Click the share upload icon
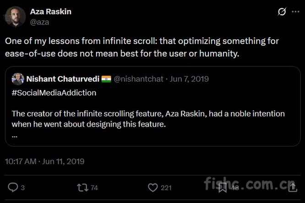Image resolution: width=305 pixels, height=203 pixels. click(x=292, y=187)
